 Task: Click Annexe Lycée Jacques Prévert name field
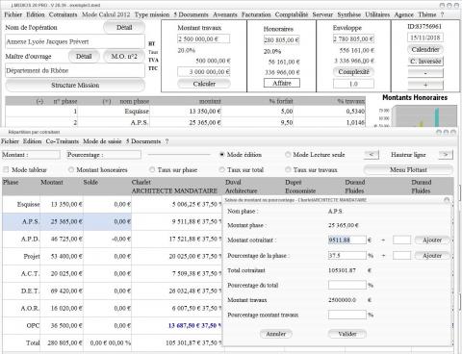coord(75,41)
